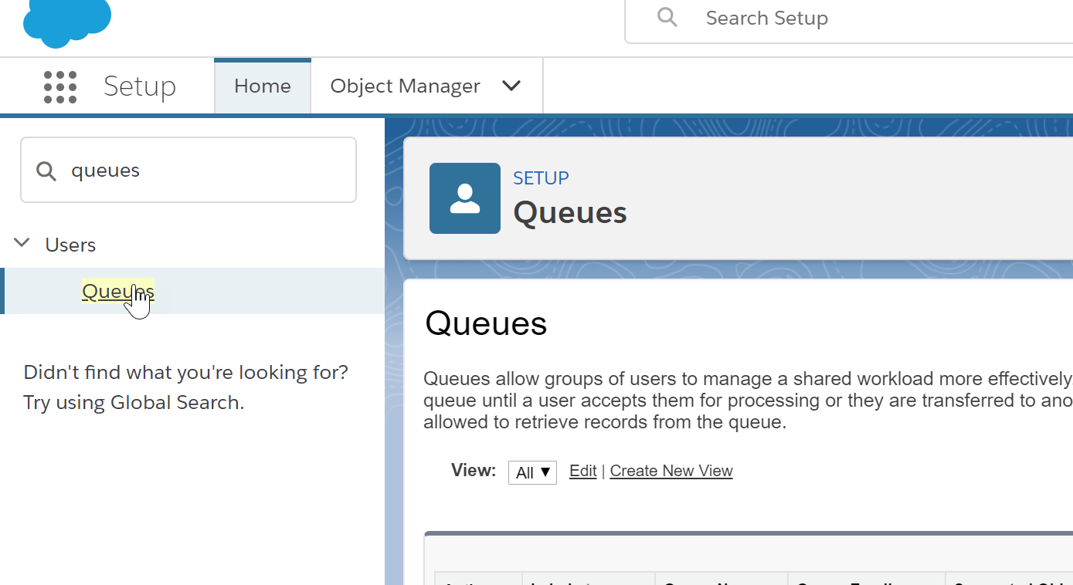This screenshot has height=585, width=1073.
Task: Click the Quick Find magnifier icon
Action: coord(46,171)
